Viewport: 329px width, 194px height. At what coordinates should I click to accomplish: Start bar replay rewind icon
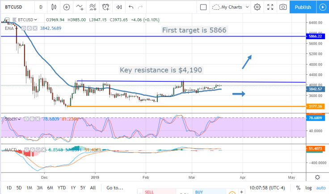(x=119, y=7)
